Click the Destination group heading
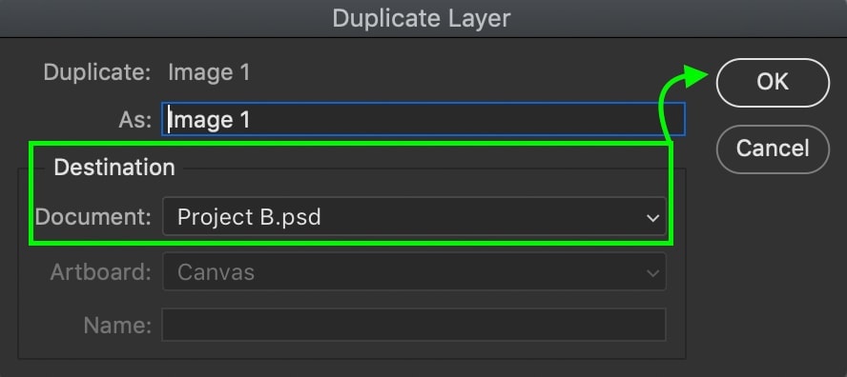The image size is (847, 377). tap(114, 168)
